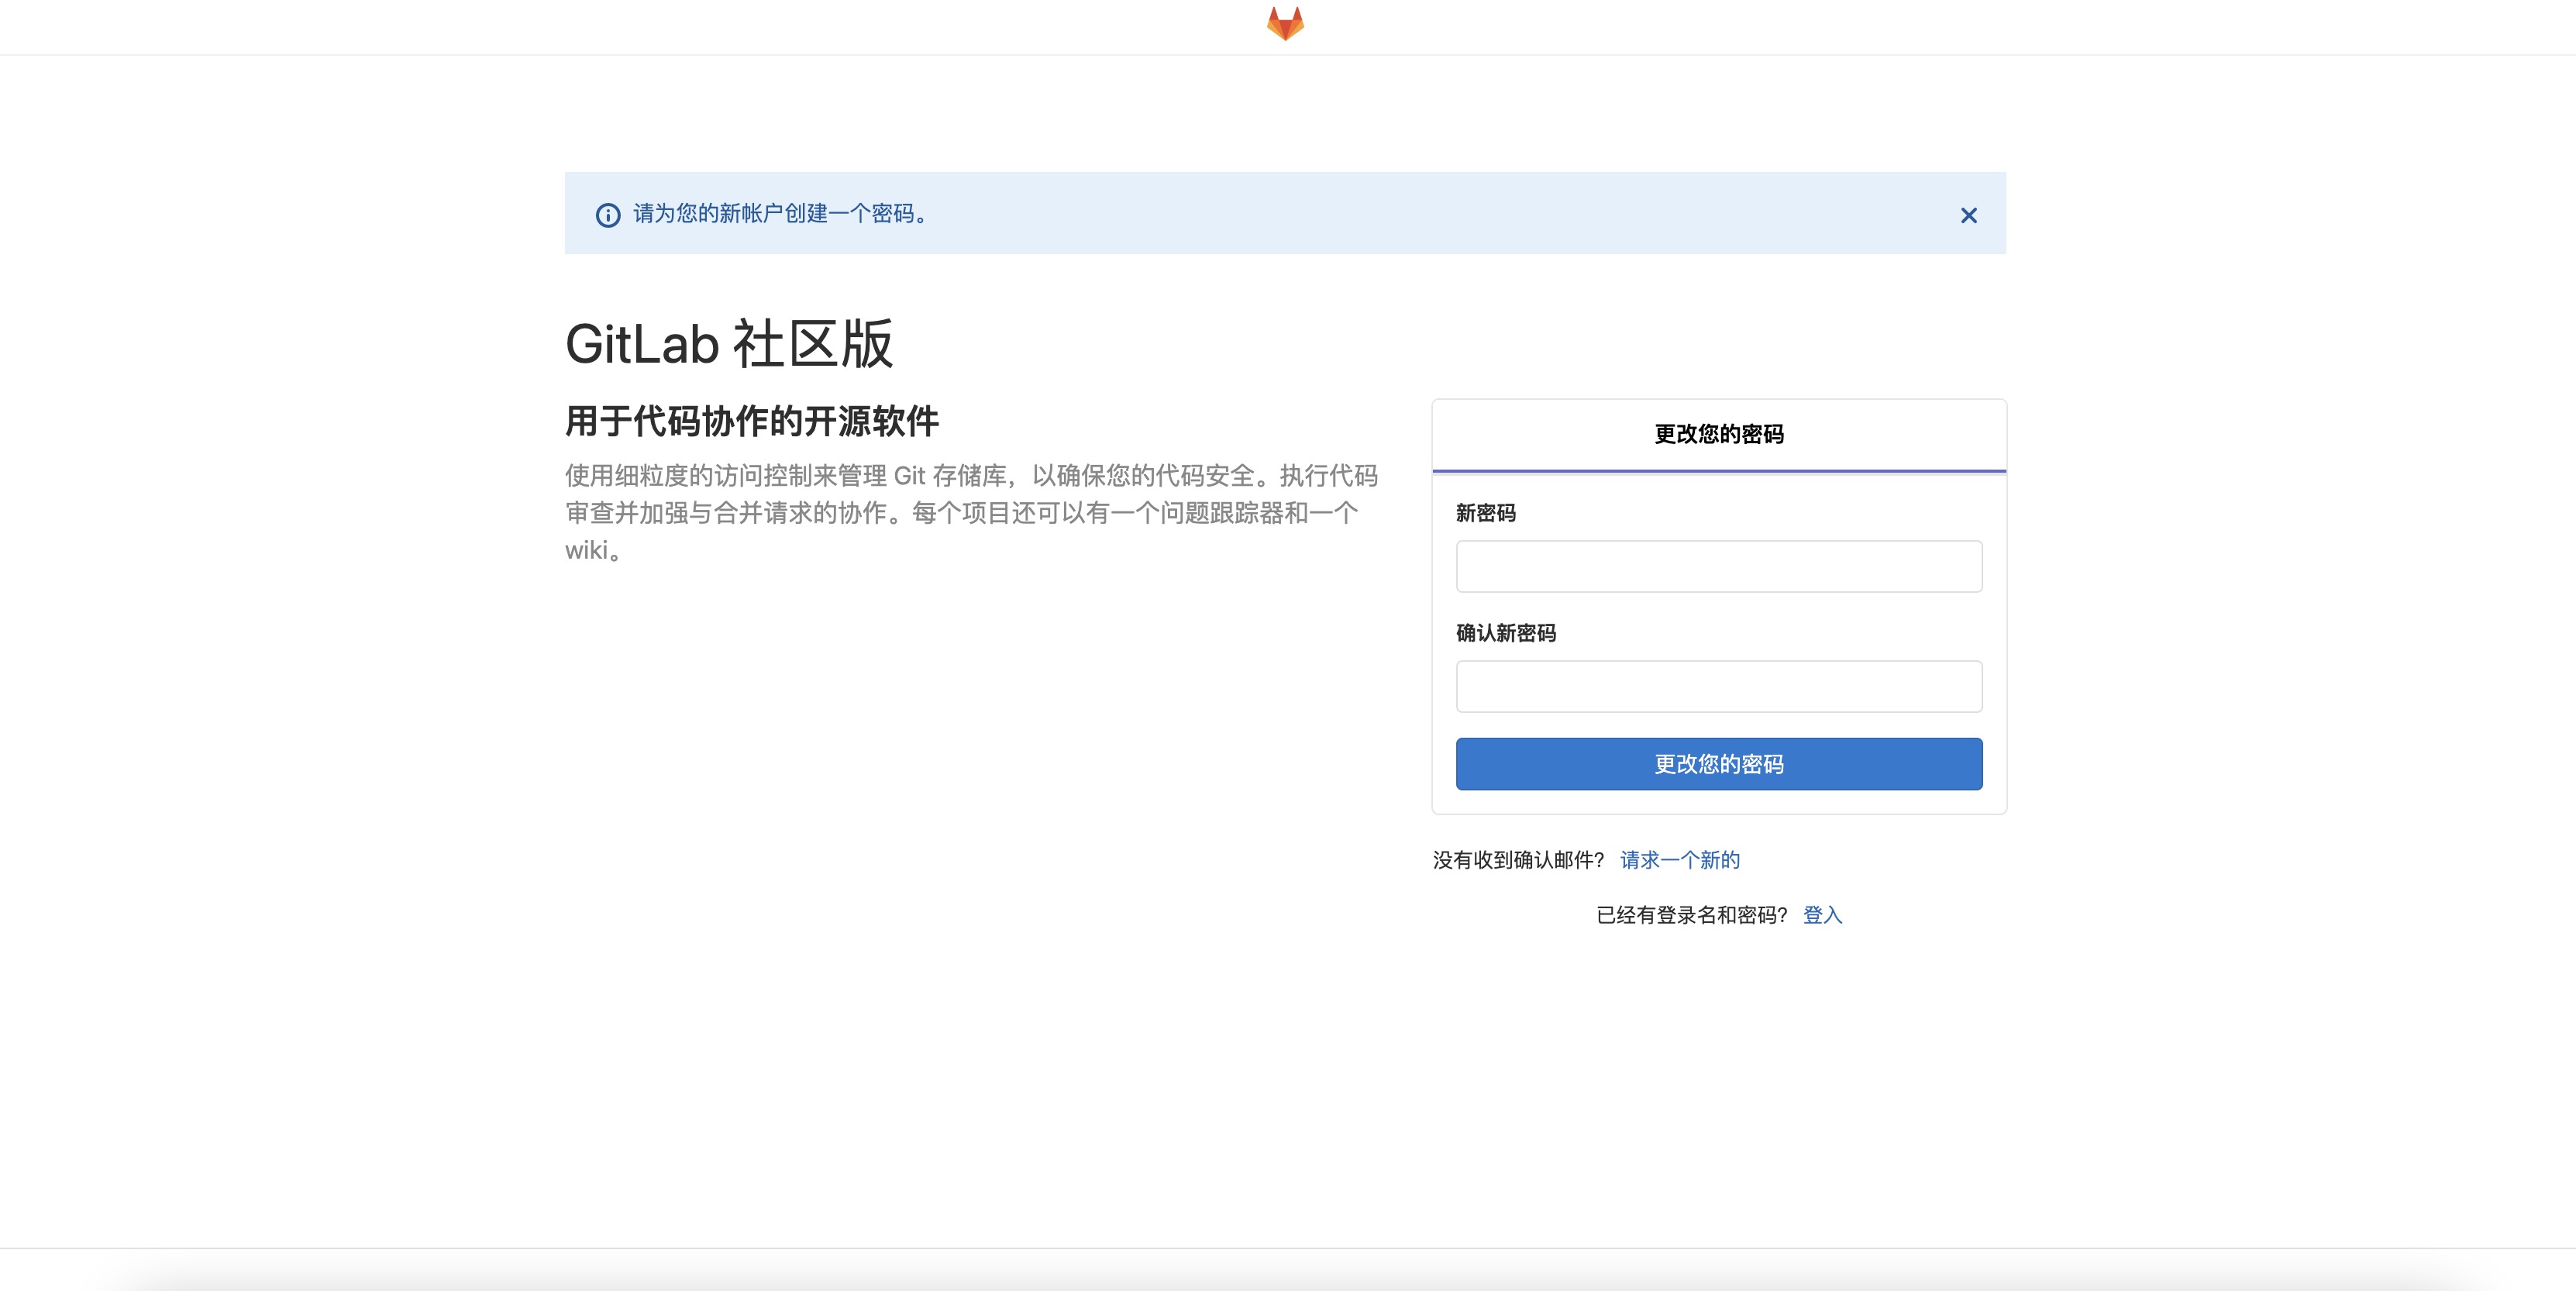Screen dimensions: 2576x1291
Task: Click the 用于代码协作的开源软件 subheading
Action: pyautogui.click(x=752, y=421)
